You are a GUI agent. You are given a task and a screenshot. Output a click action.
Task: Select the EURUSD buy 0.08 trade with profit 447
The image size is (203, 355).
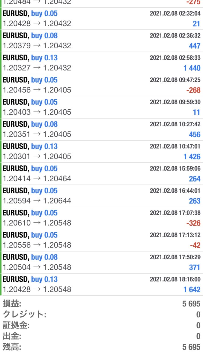pos(101,41)
